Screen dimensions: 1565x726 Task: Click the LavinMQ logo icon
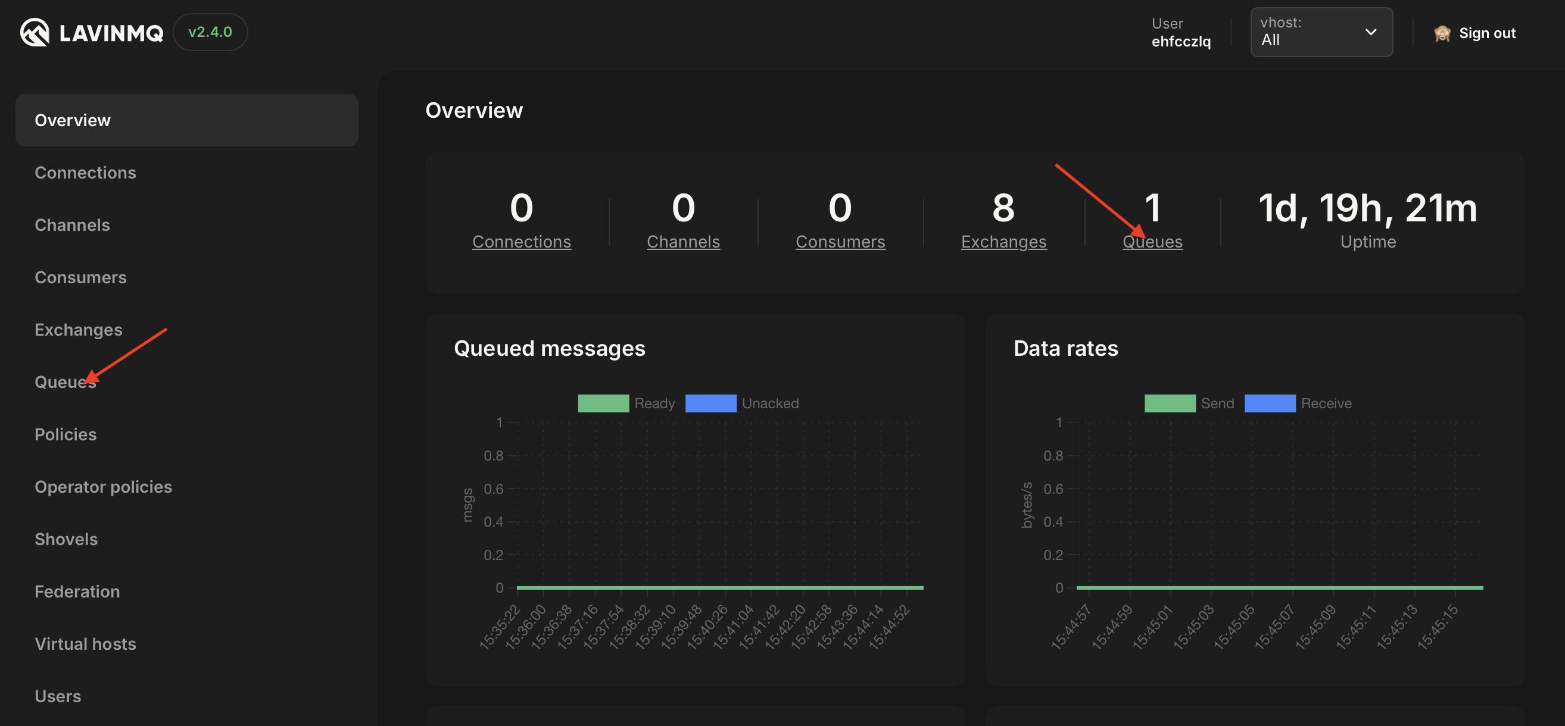35,32
